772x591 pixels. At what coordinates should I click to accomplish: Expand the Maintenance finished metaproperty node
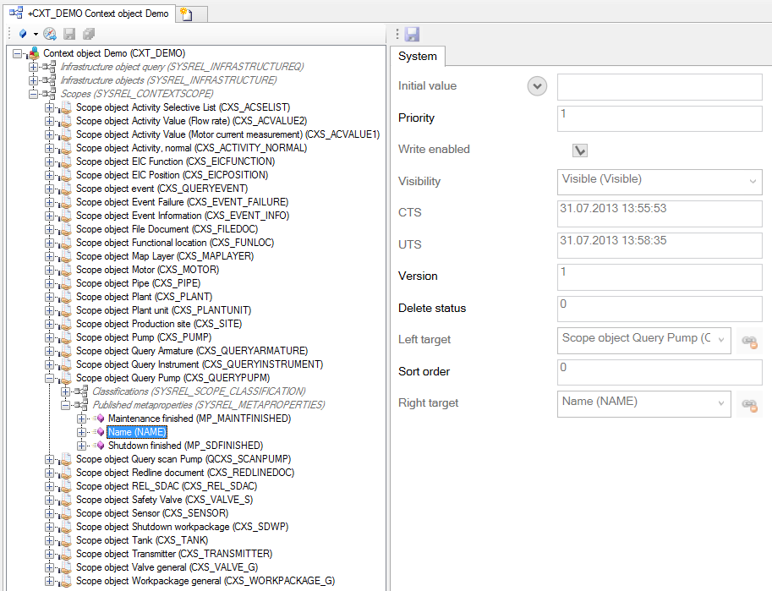(82, 419)
